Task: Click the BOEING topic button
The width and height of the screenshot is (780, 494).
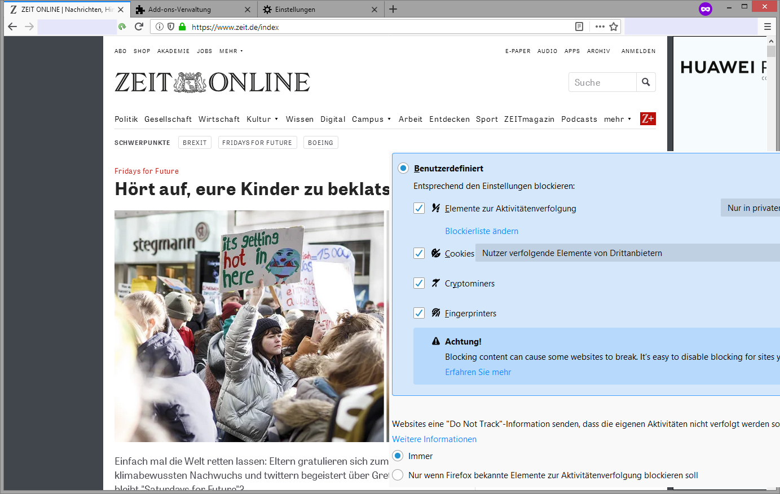Action: (x=320, y=143)
